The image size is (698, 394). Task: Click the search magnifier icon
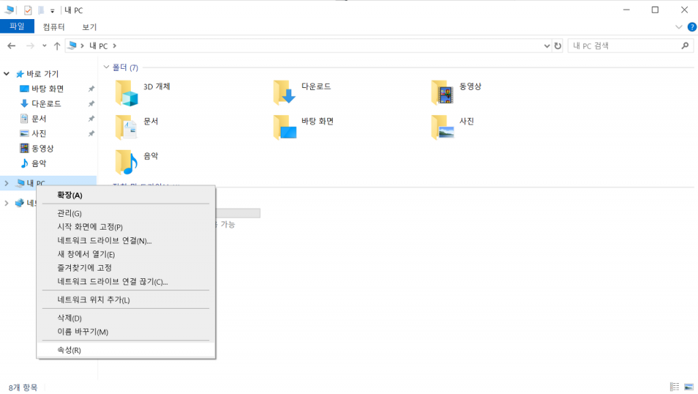(x=685, y=46)
